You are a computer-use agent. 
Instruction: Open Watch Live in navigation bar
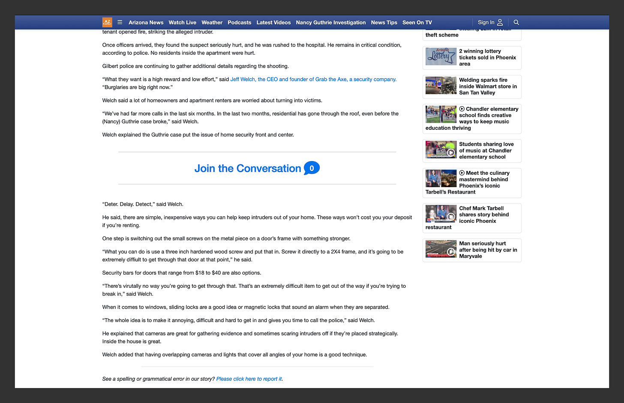coord(183,23)
